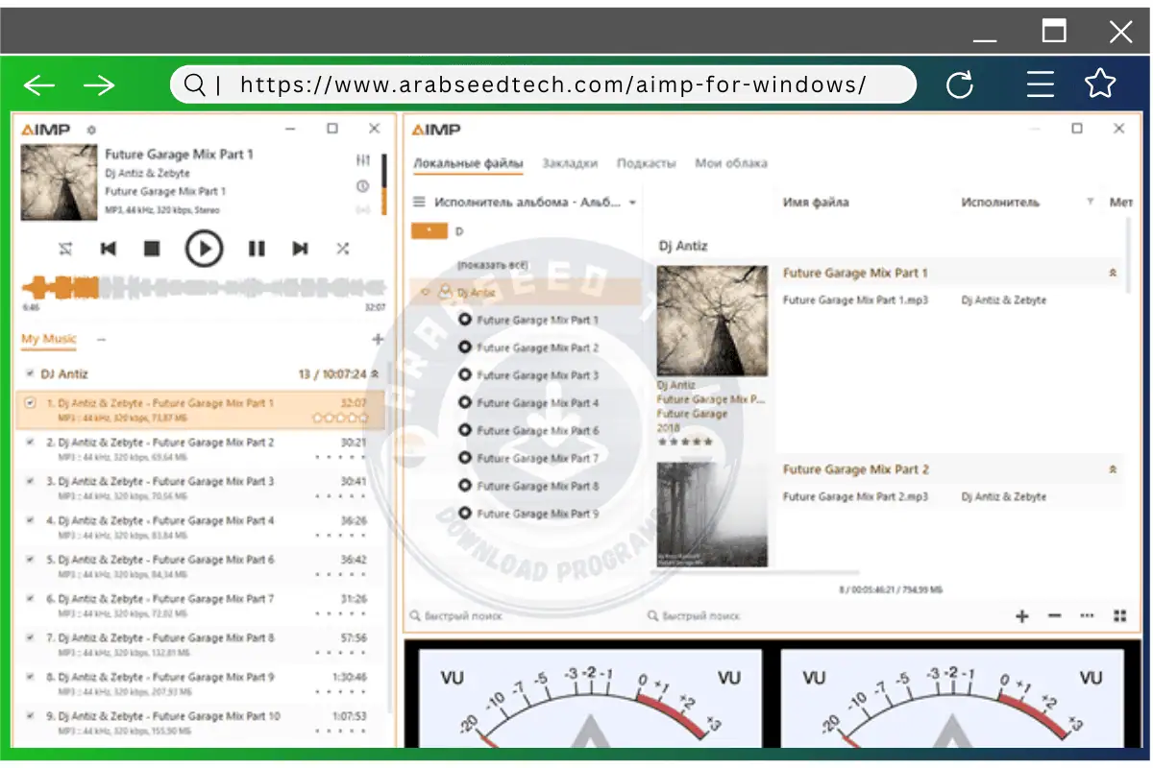Open AIMP settings via the gear icon

point(90,128)
